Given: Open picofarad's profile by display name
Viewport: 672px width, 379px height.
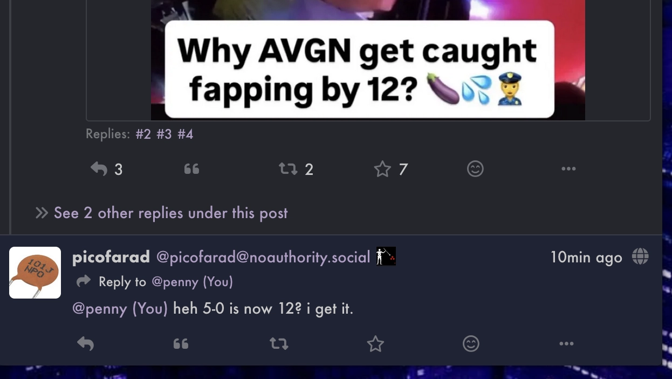Looking at the screenshot, I should pos(111,257).
